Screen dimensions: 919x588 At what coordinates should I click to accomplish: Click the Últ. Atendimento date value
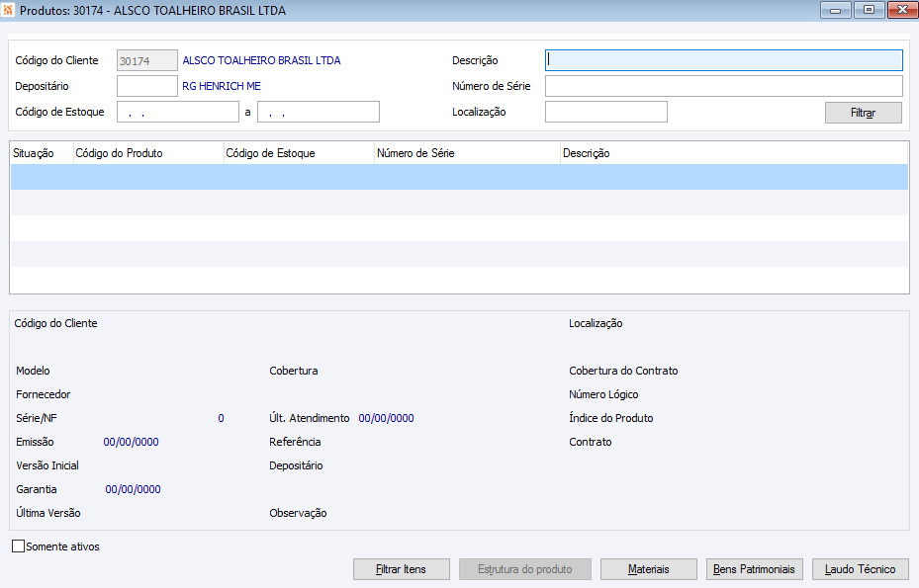tap(386, 418)
